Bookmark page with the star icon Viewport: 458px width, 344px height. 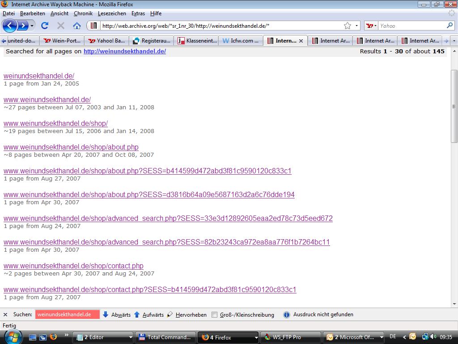pyautogui.click(x=348, y=26)
